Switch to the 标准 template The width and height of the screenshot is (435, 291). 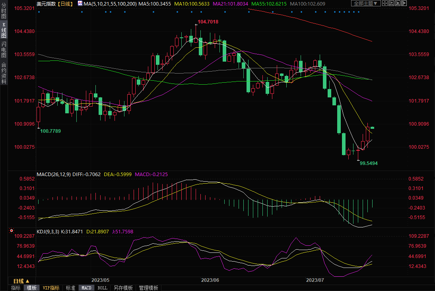click(x=70, y=288)
